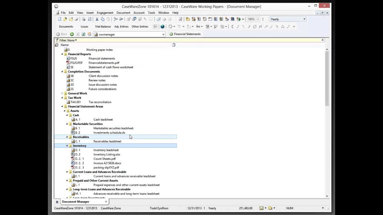Collapse the Financial Reports folder

62,54
